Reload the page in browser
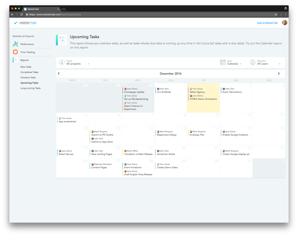This screenshot has width=298, height=236. (22, 15)
